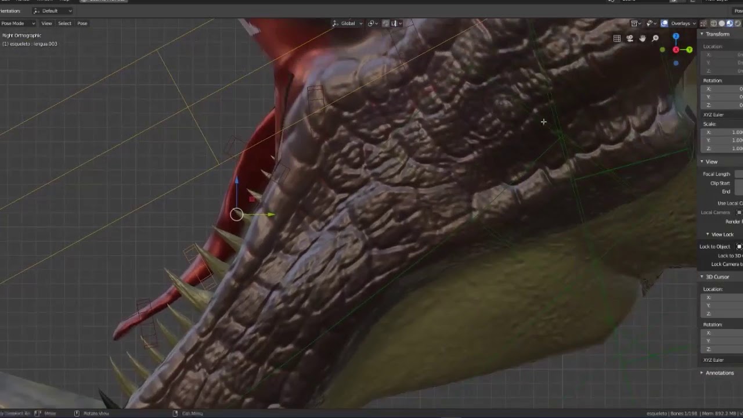The image size is (743, 418).
Task: Edit the Scale Y value
Action: click(723, 140)
